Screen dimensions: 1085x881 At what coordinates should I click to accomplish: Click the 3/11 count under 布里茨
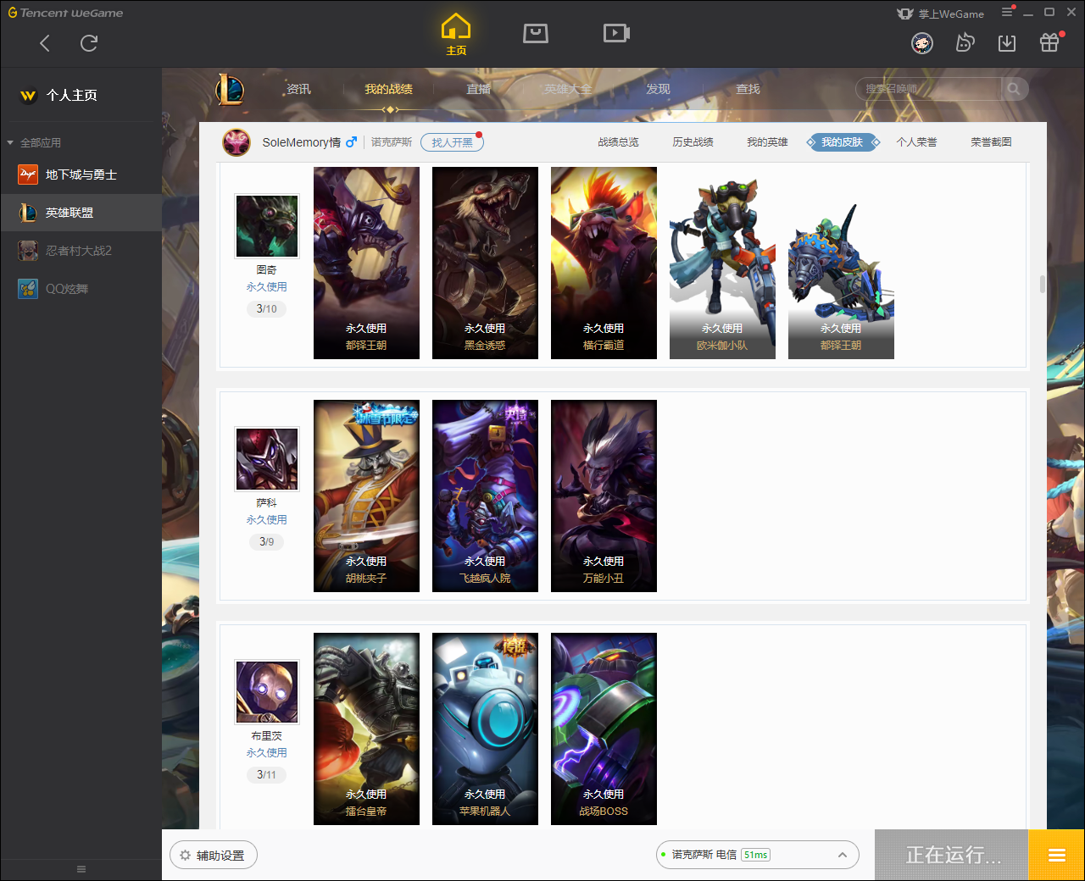267,775
